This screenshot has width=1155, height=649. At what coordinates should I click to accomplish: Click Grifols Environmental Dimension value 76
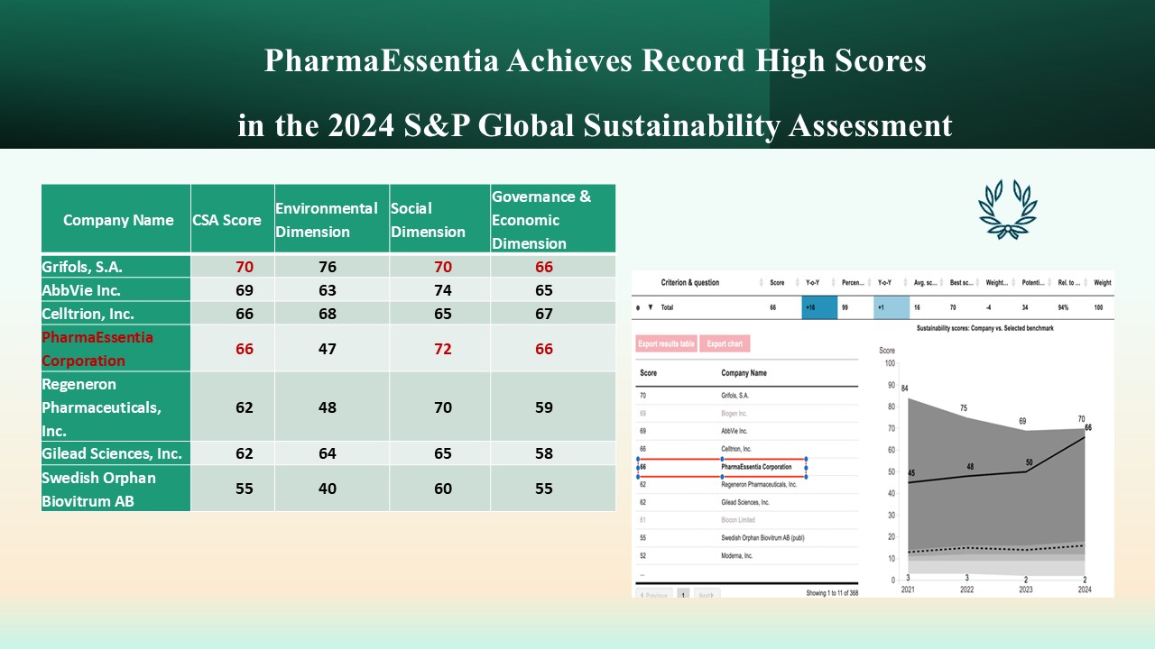(x=328, y=267)
